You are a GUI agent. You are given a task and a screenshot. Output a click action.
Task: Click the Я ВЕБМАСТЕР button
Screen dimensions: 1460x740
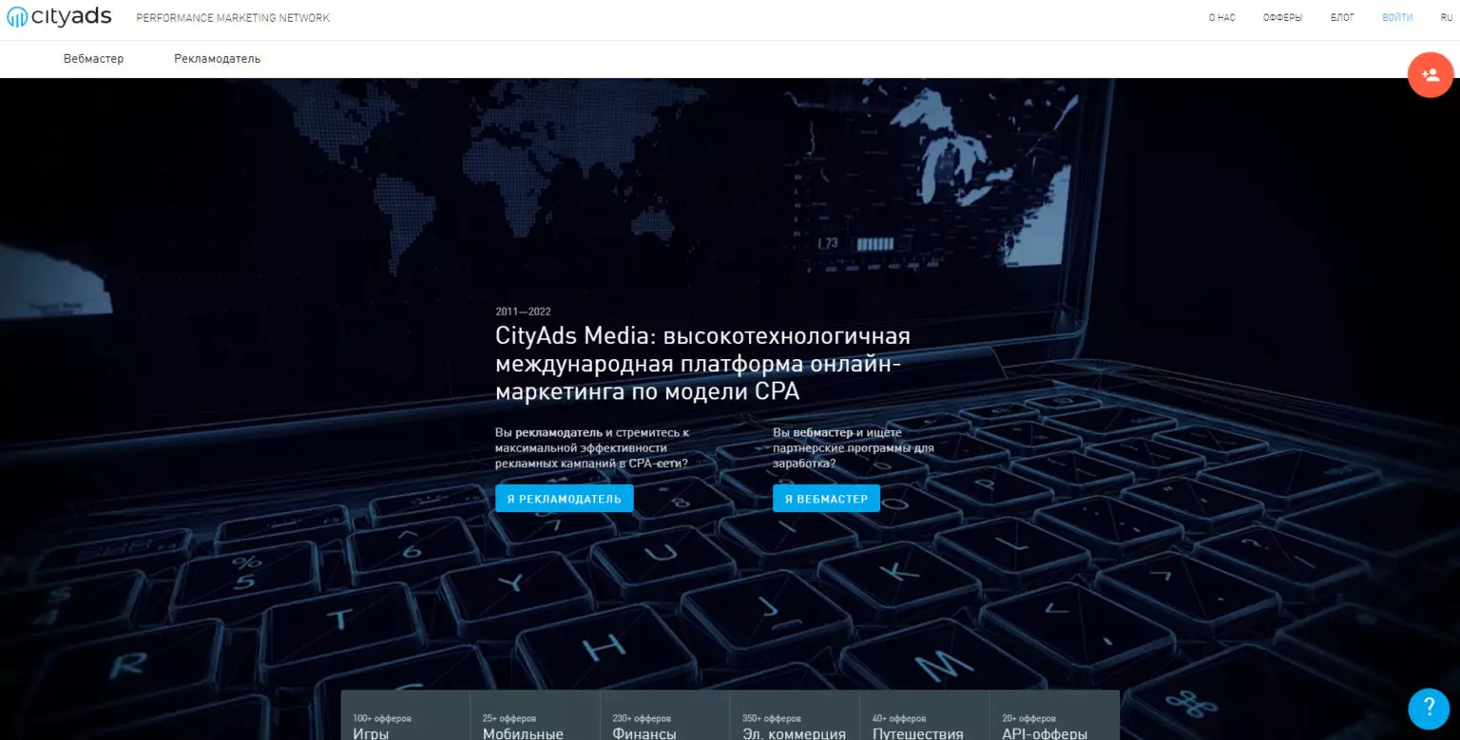[x=826, y=499]
